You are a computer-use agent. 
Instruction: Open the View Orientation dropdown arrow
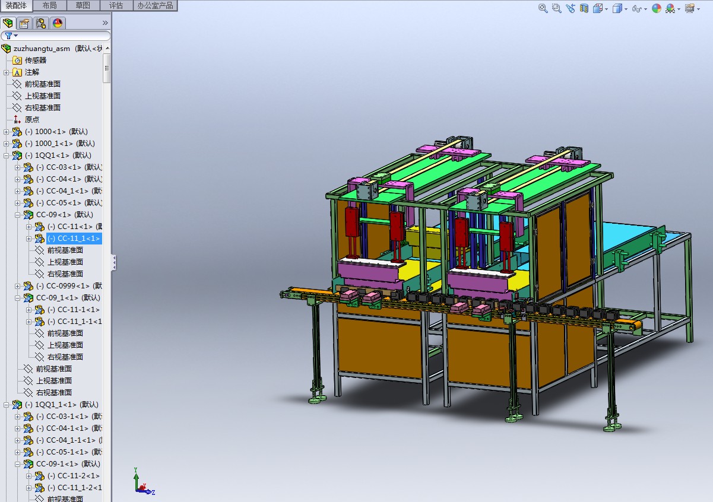click(606, 9)
